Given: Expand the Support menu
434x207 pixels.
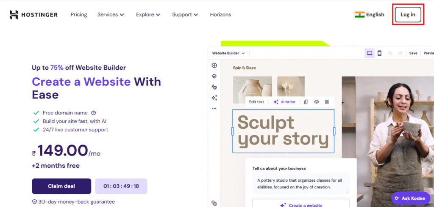Looking at the screenshot, I should point(185,15).
